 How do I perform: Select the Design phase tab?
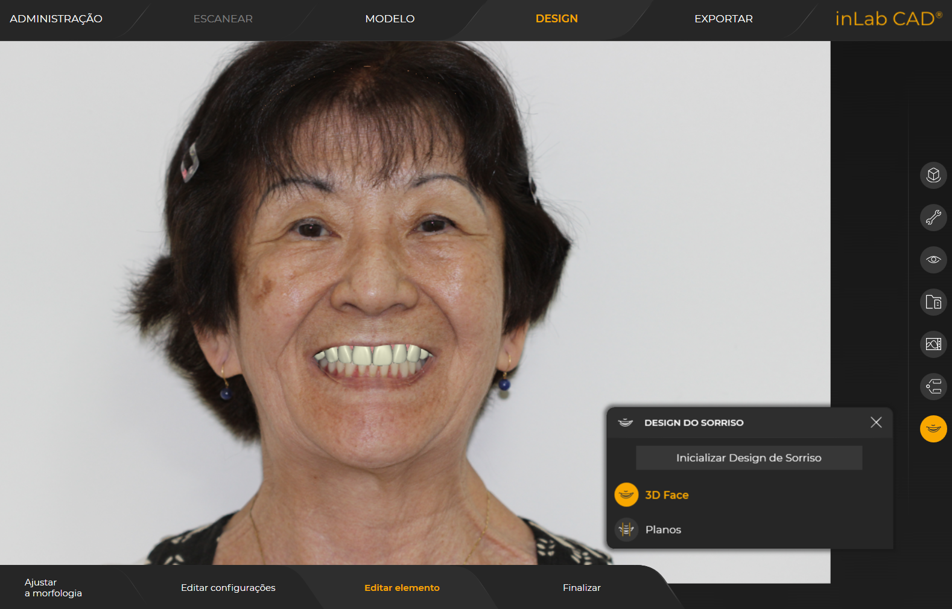[x=556, y=19]
